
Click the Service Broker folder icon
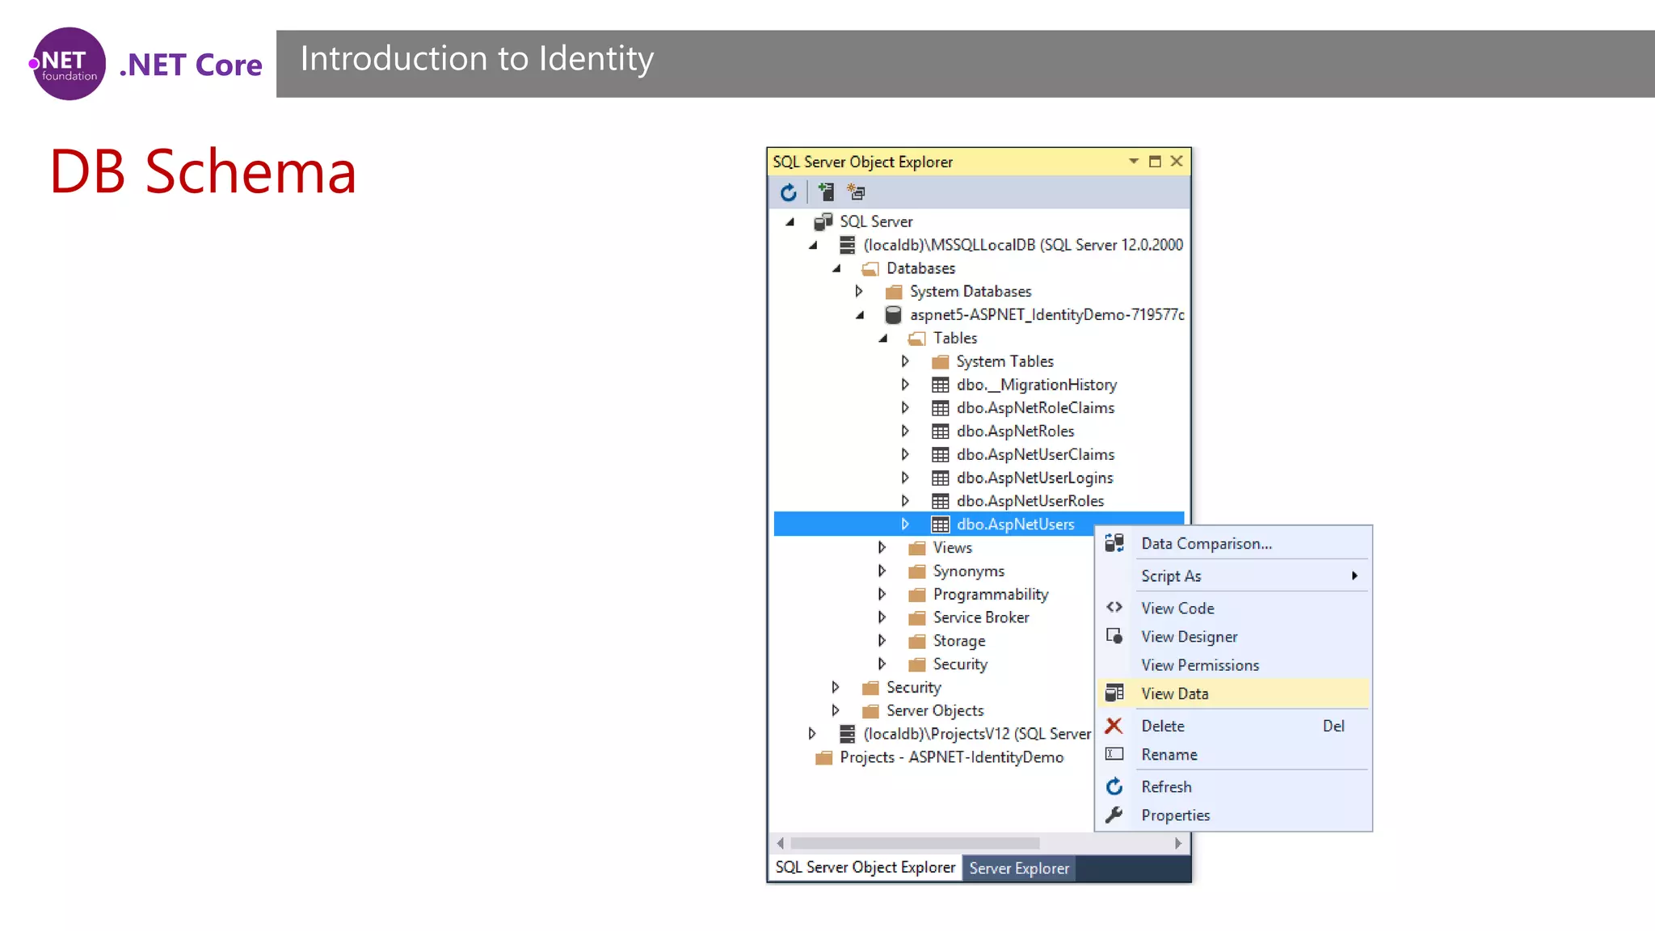coord(917,618)
